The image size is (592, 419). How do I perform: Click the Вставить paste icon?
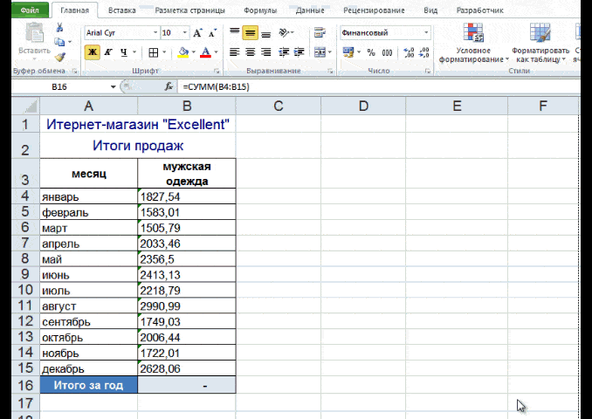tap(34, 33)
